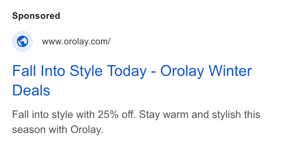Click the light blue circle around globe

22,41
